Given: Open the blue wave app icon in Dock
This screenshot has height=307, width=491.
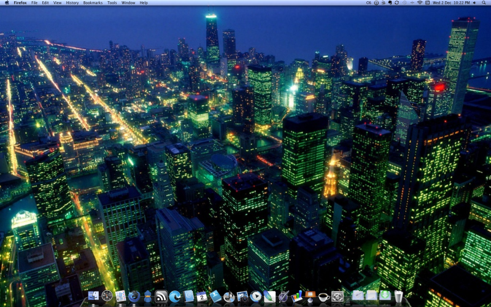Looking at the screenshot, I should point(175,296).
